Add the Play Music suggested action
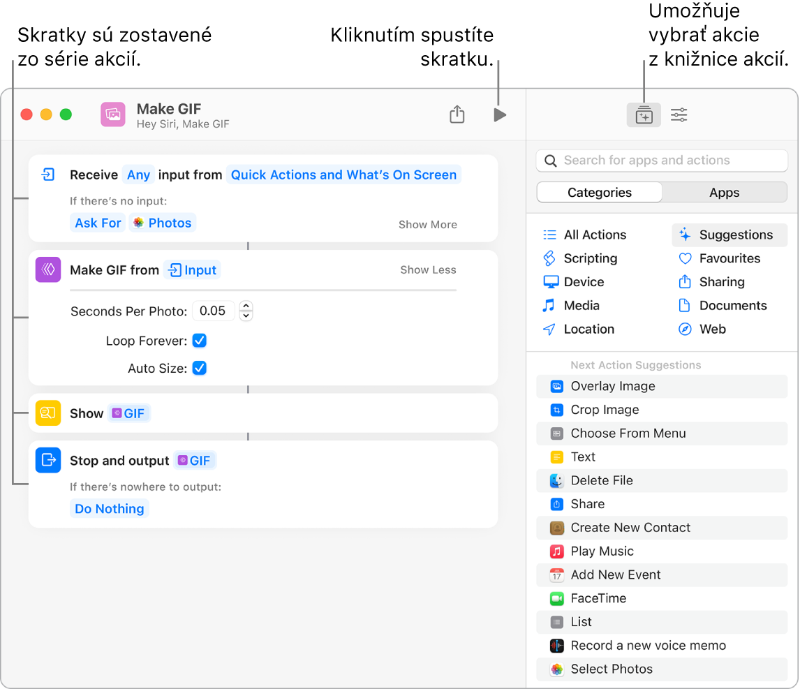 coord(662,551)
